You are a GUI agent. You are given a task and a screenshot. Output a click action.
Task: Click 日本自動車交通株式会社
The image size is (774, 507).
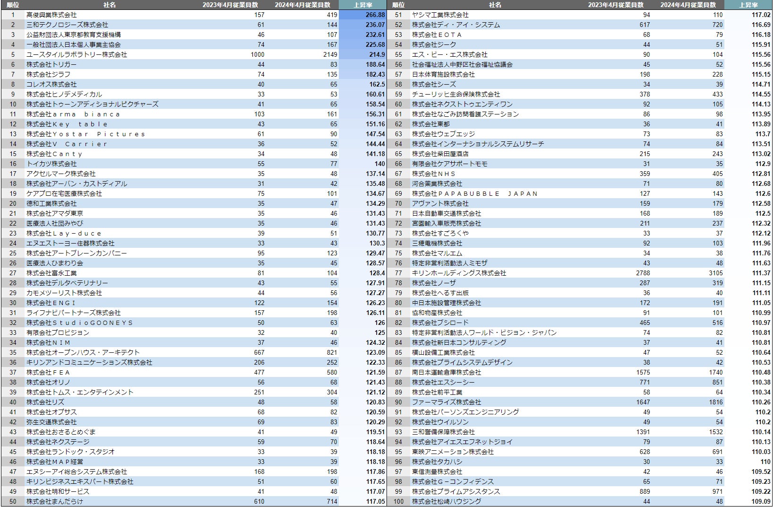click(447, 213)
